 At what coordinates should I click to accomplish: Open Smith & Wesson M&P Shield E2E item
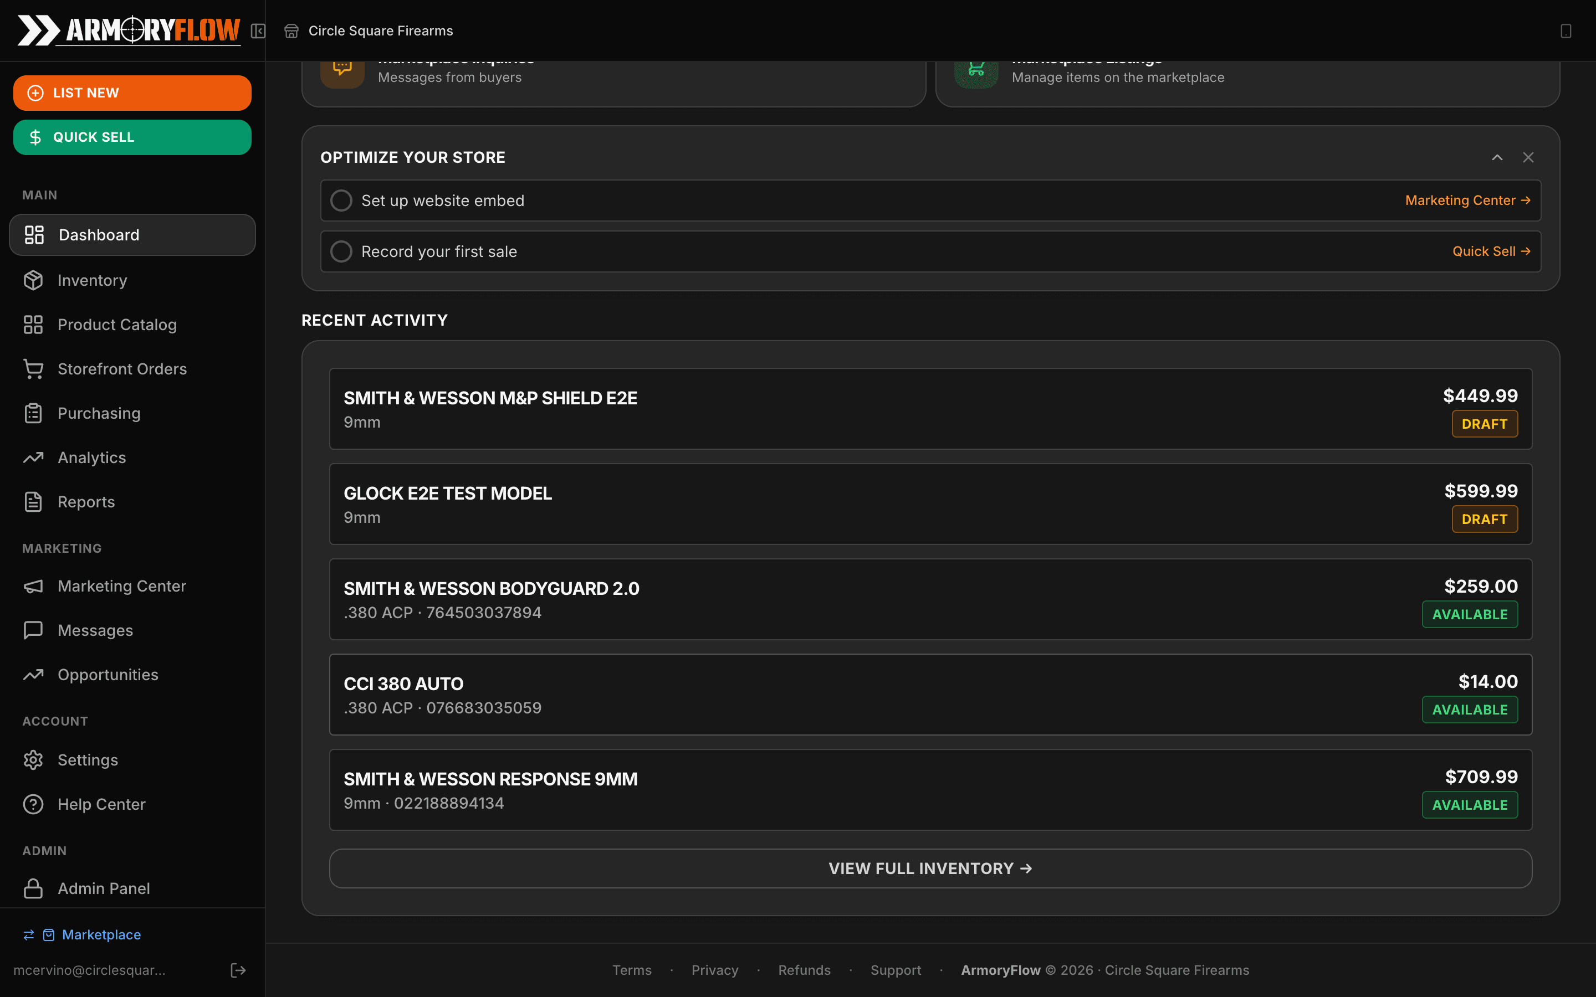(930, 409)
